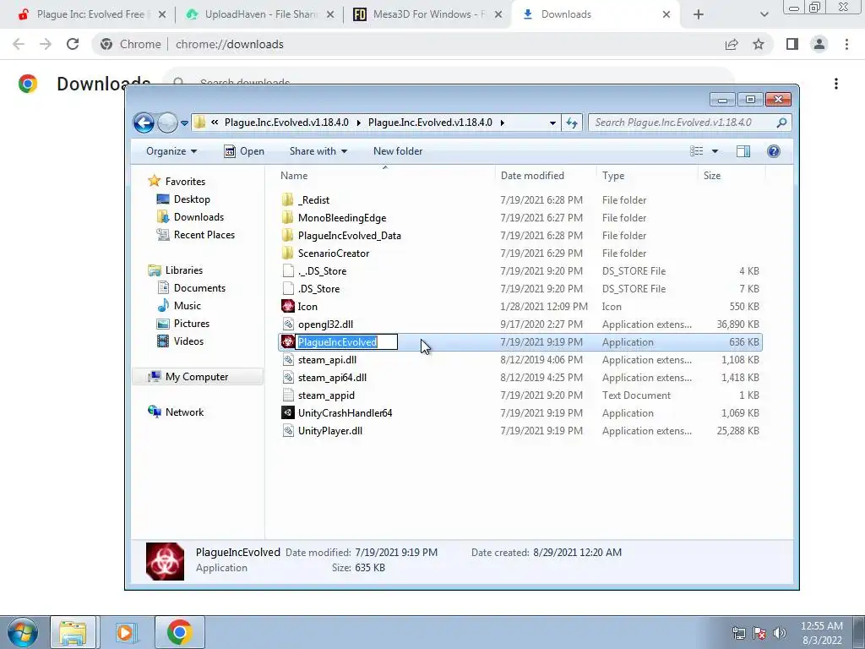Open Pictures library
The height and width of the screenshot is (649, 865).
[183, 324]
